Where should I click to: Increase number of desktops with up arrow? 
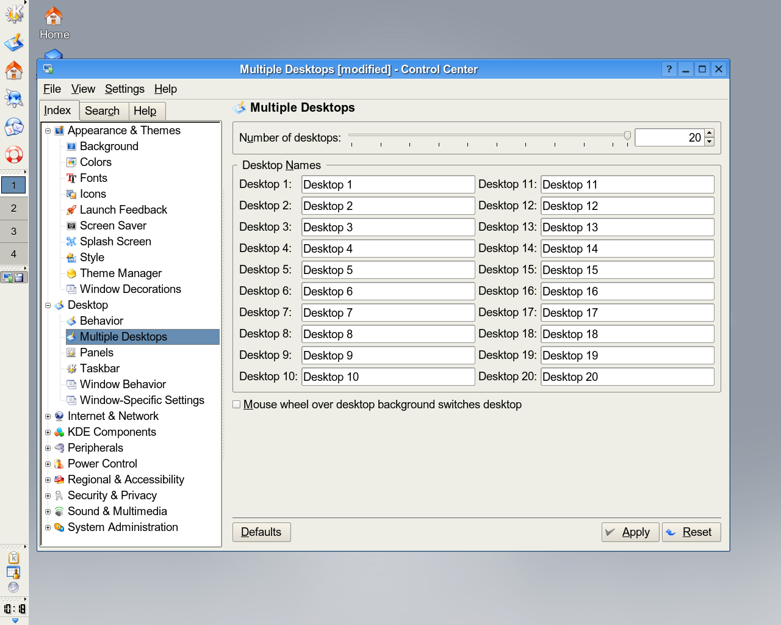[x=709, y=133]
